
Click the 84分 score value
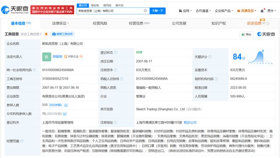point(239,57)
